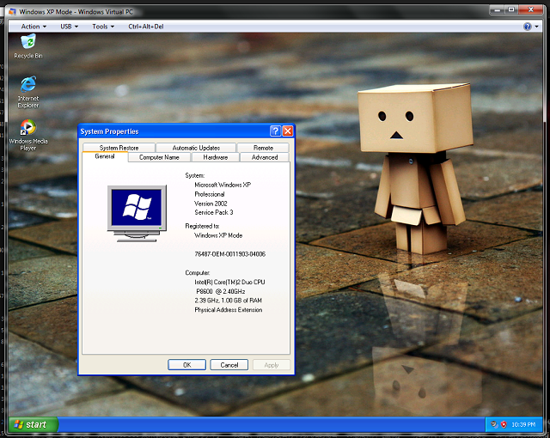Close the System Properties dialog
The width and height of the screenshot is (550, 438).
pos(288,131)
